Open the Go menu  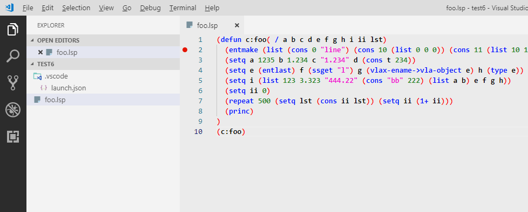(127, 8)
